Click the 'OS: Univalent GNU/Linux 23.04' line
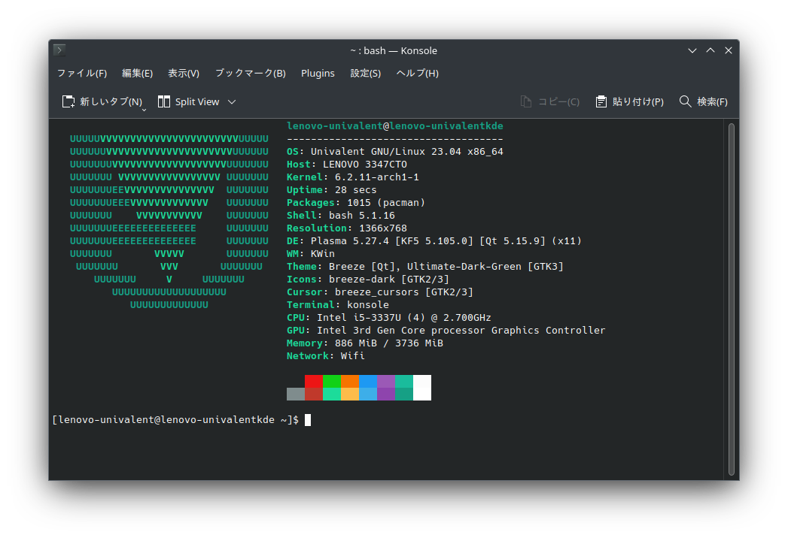 394,152
